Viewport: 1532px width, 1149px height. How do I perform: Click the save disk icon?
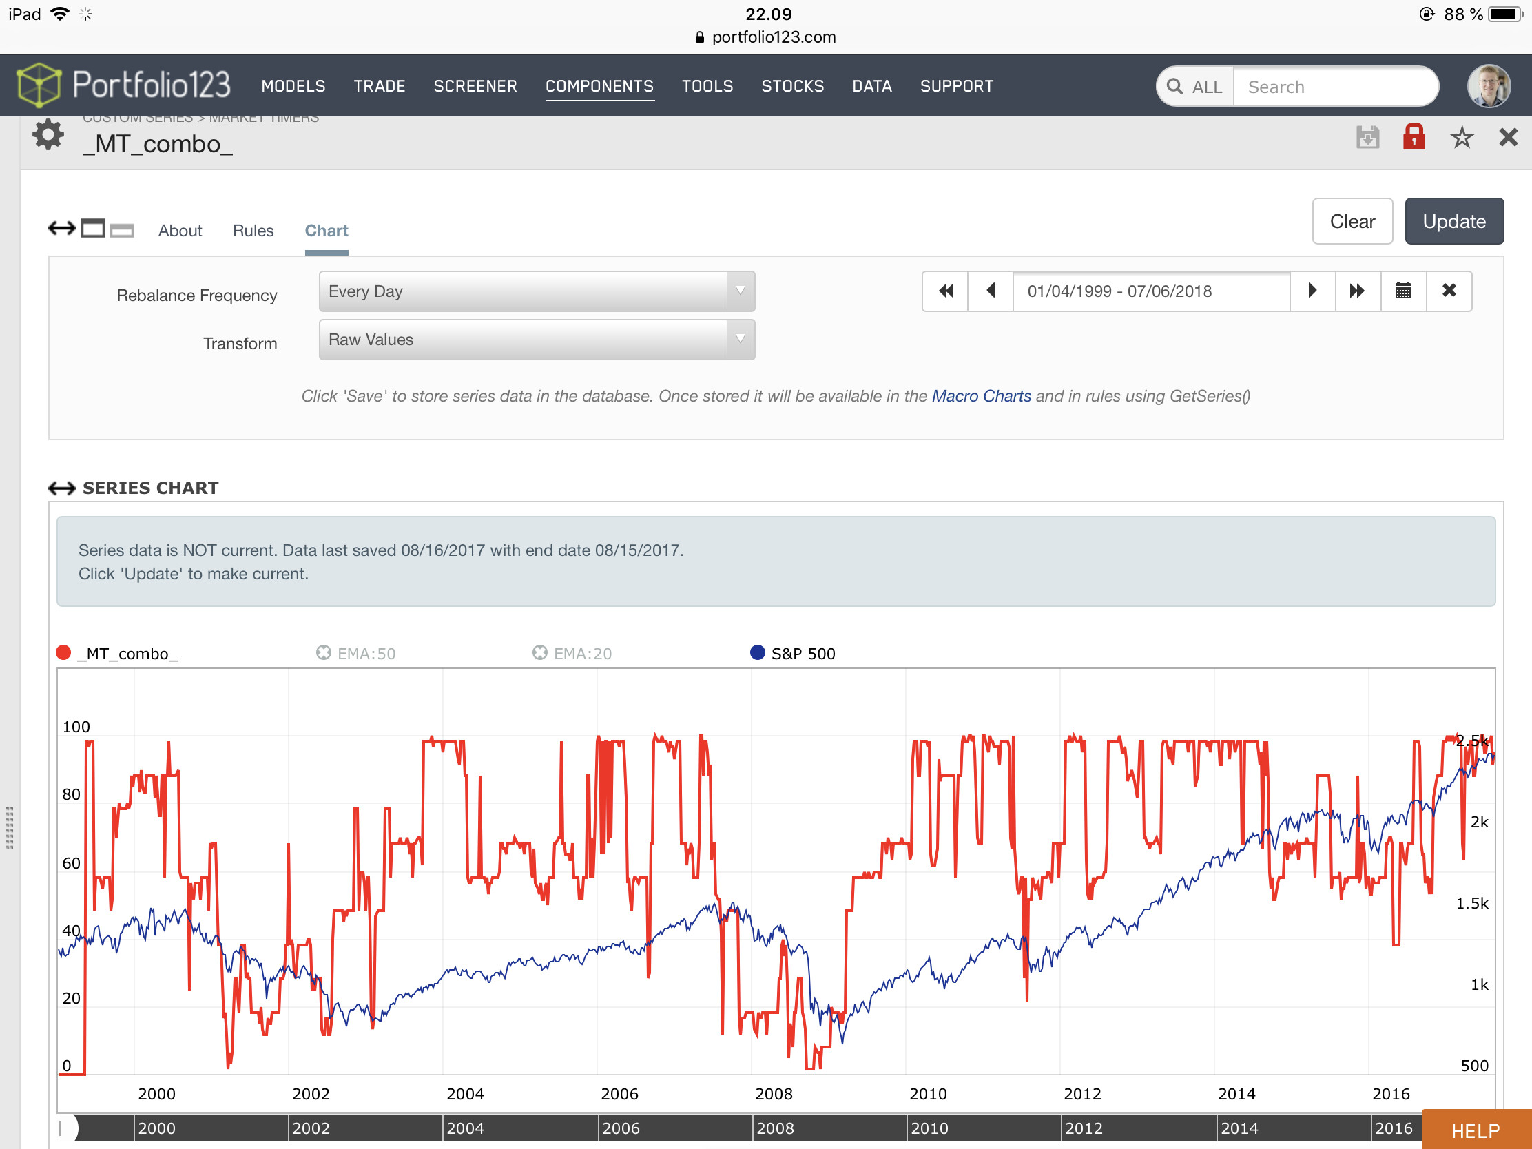1367,137
